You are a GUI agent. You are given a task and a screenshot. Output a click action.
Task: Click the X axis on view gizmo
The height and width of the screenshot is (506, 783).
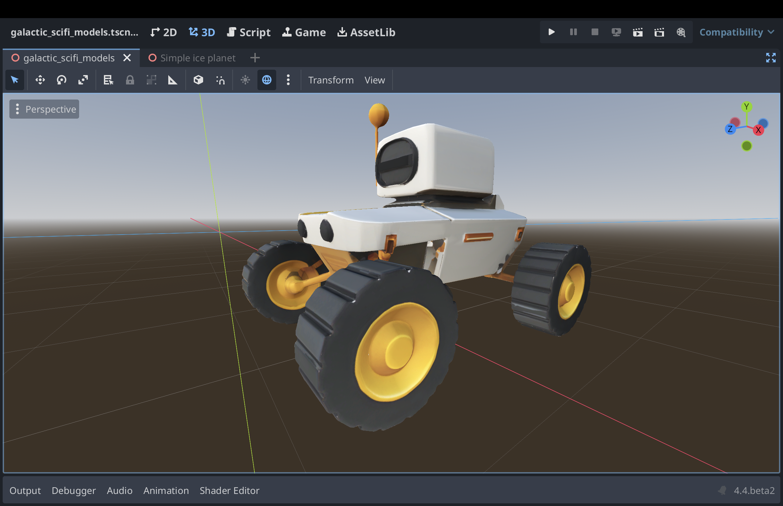coord(758,130)
